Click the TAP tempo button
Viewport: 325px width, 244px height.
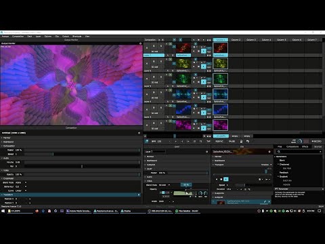point(209,142)
